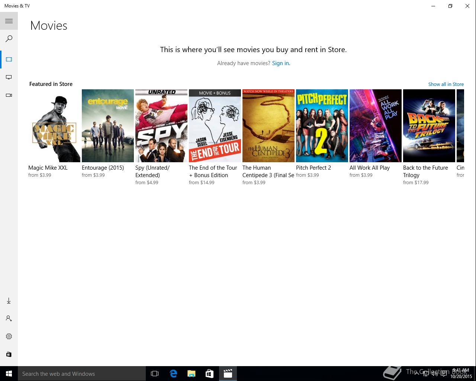Viewport: 476px width, 381px height.
Task: Open the Windows Start button
Action: pyautogui.click(x=9, y=374)
